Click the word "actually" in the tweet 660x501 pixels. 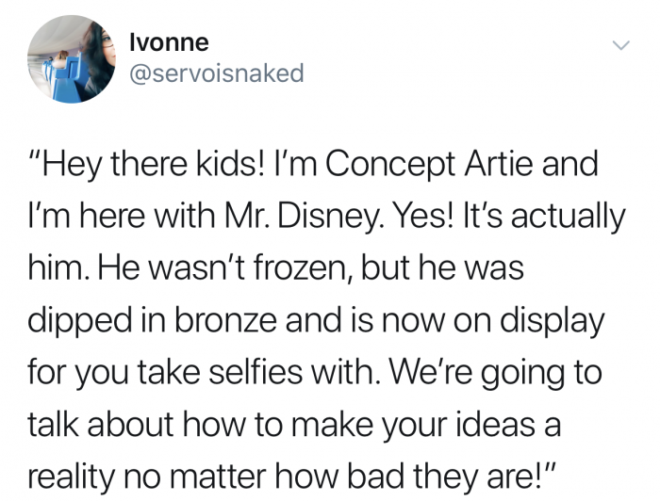point(569,218)
